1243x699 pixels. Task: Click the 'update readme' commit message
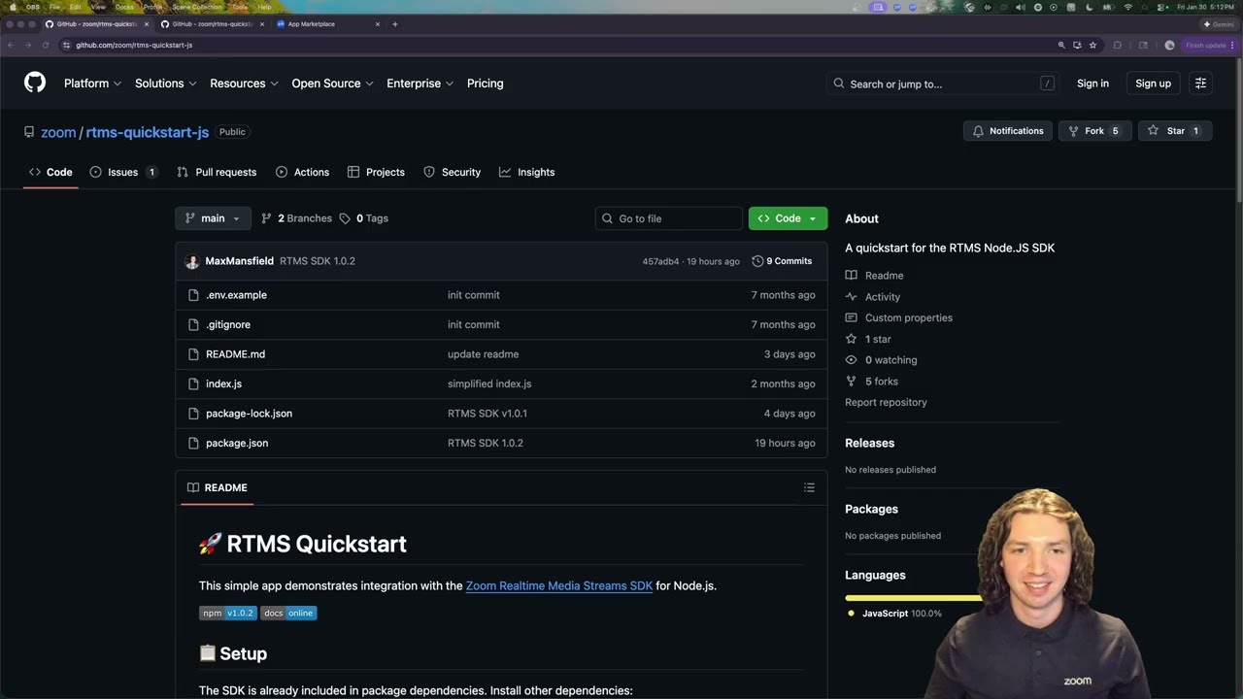coord(483,354)
